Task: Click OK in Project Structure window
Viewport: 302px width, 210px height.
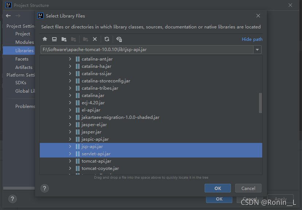Action: [x=219, y=199]
